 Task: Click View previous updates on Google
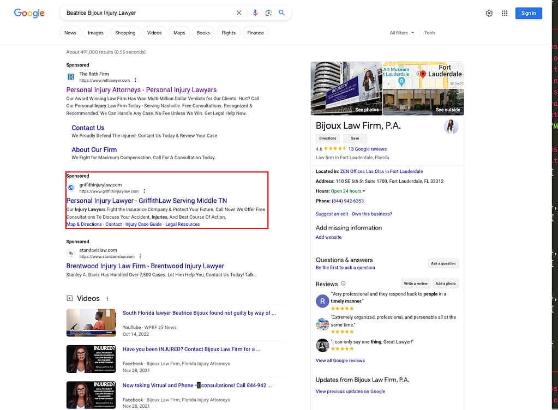tap(350, 391)
